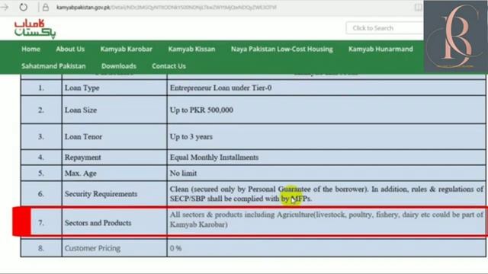Open the Sahatmand Pakistan menu item
The image size is (488, 274).
click(x=53, y=66)
